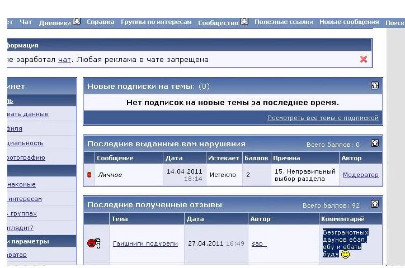Viewport: 405px width, 268px height.
Task: Click the Баллов column header
Action: click(256, 158)
